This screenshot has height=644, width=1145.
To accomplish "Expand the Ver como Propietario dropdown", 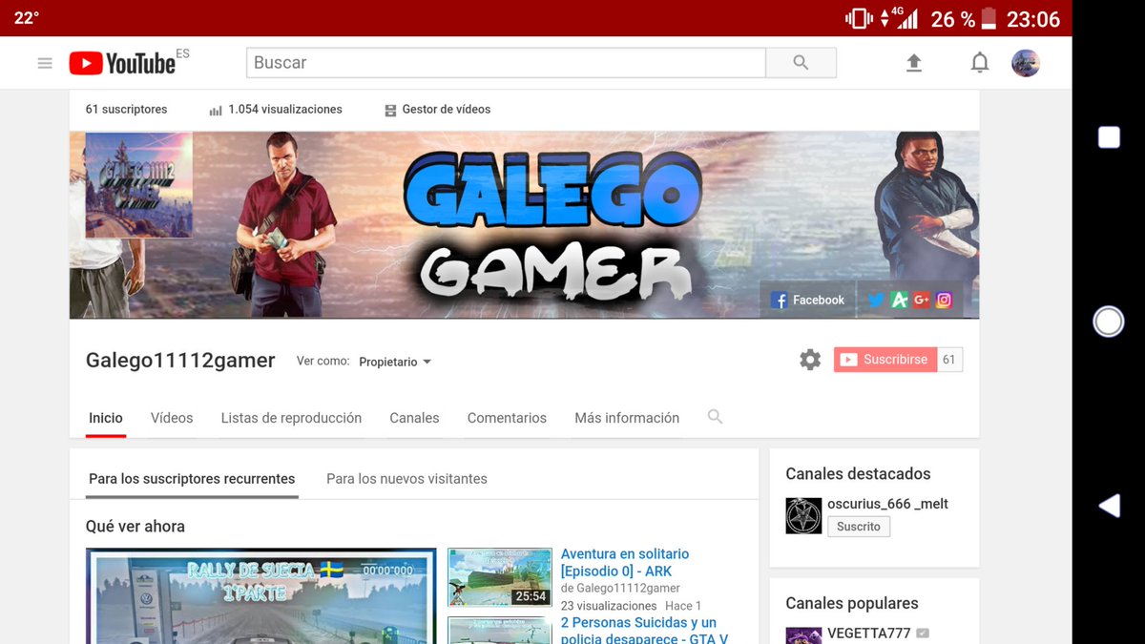I will 395,362.
